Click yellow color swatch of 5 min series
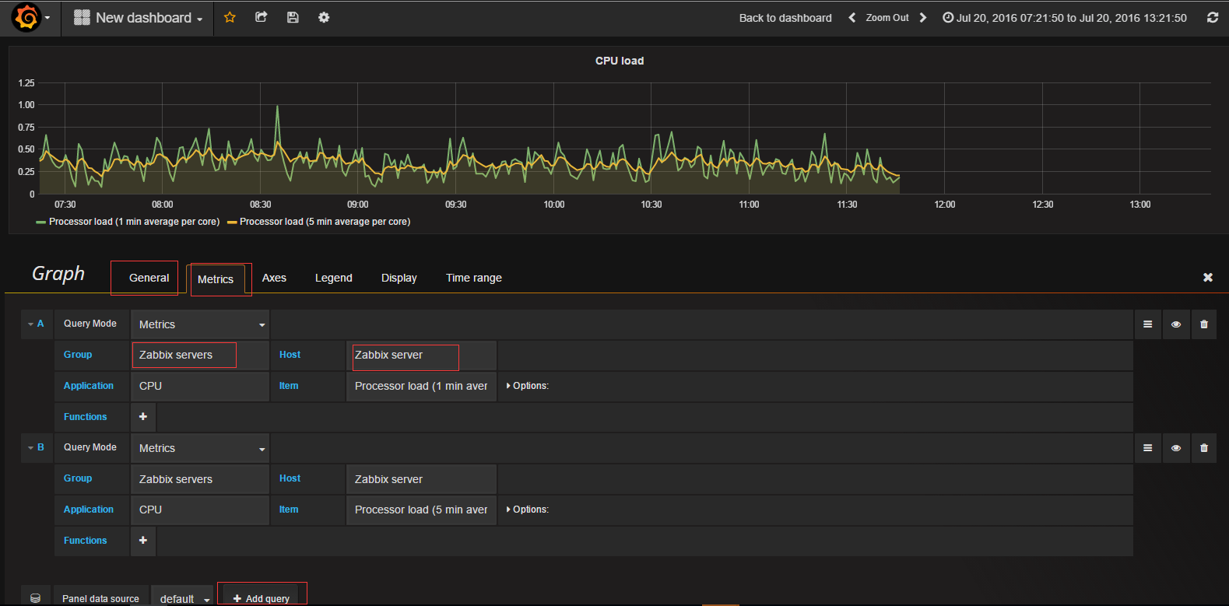1229x606 pixels. 231,222
